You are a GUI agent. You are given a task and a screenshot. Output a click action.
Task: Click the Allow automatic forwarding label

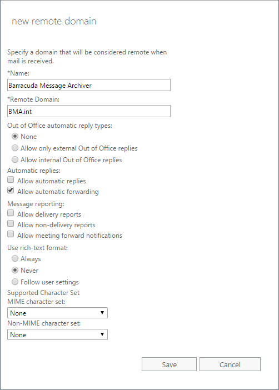coord(58,192)
